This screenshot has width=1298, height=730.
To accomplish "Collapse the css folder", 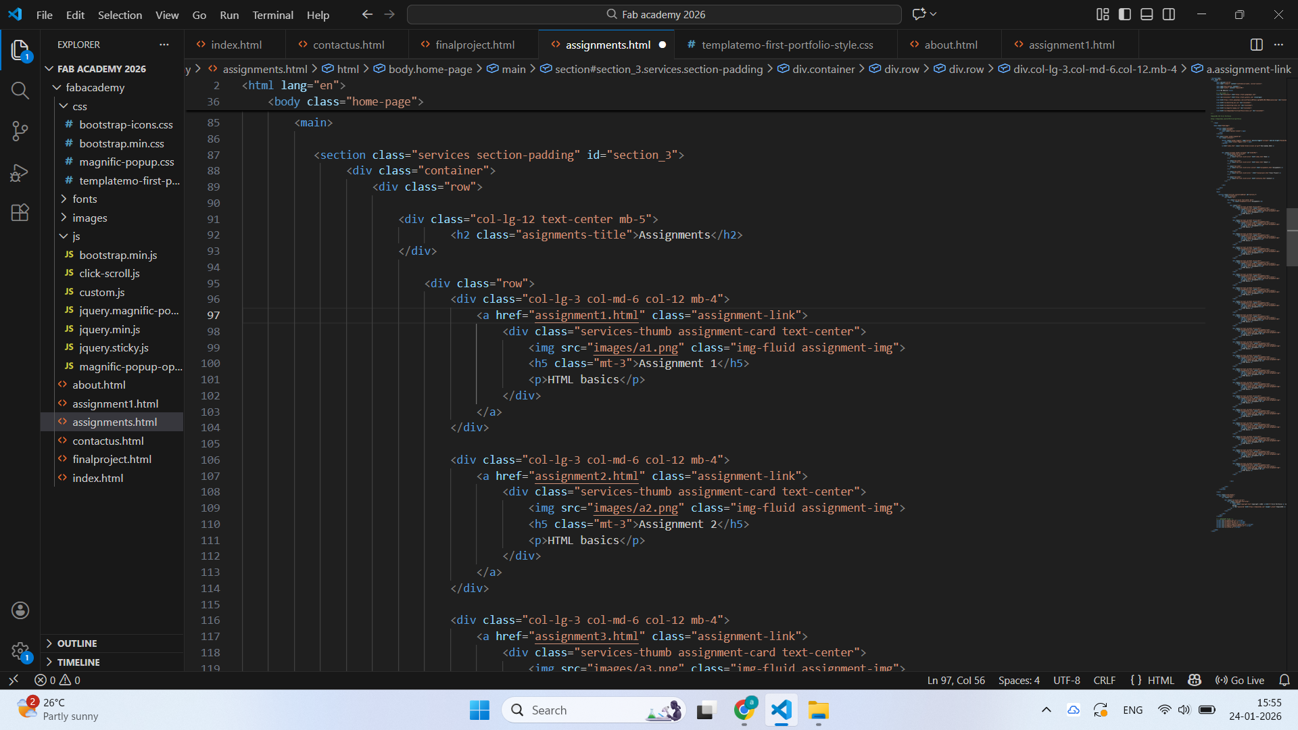I will 79,106.
